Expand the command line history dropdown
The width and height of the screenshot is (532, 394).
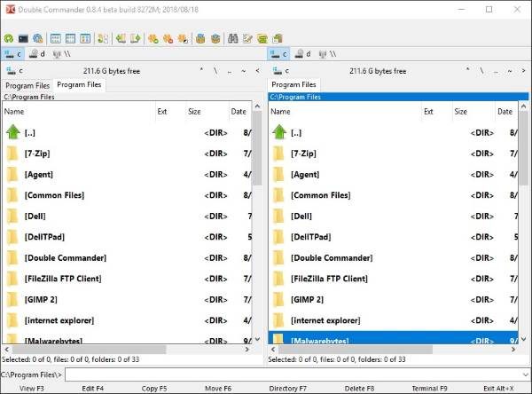525,374
